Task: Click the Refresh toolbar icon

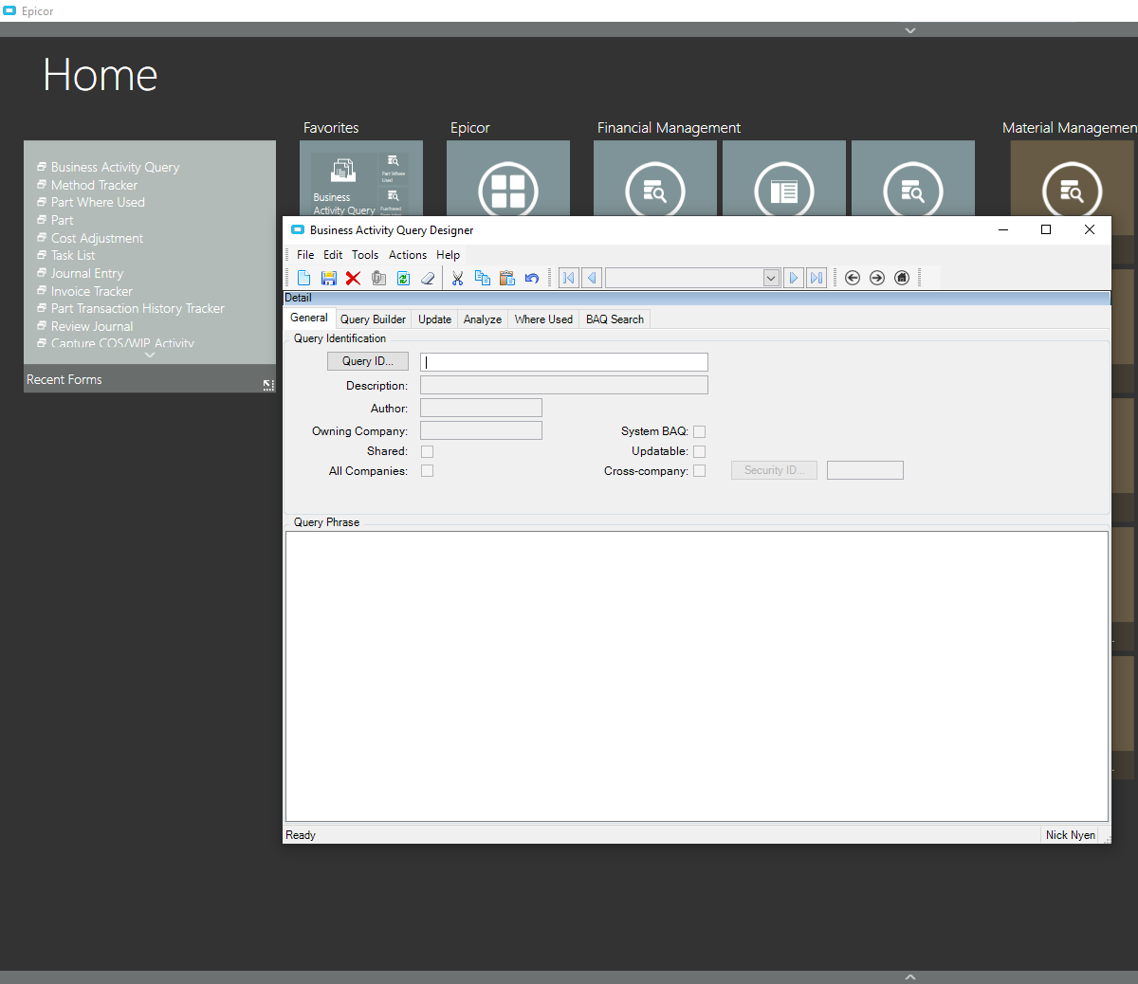Action: pyautogui.click(x=403, y=278)
